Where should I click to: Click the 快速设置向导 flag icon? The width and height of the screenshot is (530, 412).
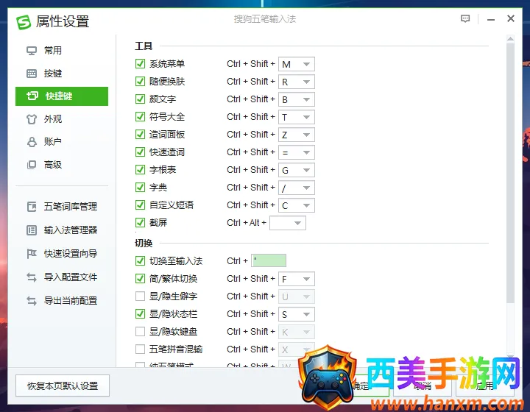[32, 254]
